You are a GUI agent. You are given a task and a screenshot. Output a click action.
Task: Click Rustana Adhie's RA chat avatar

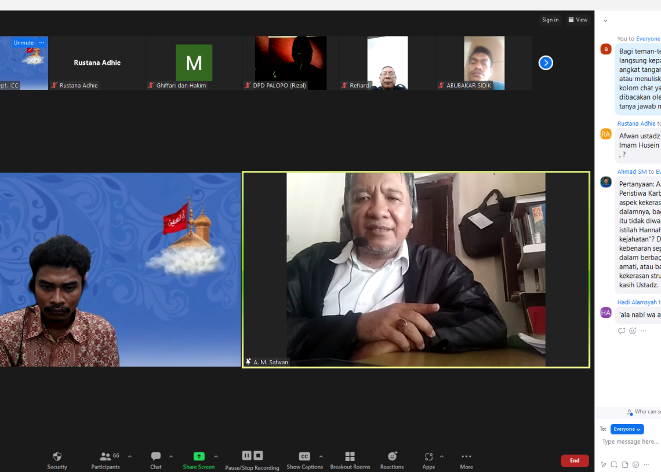[606, 134]
